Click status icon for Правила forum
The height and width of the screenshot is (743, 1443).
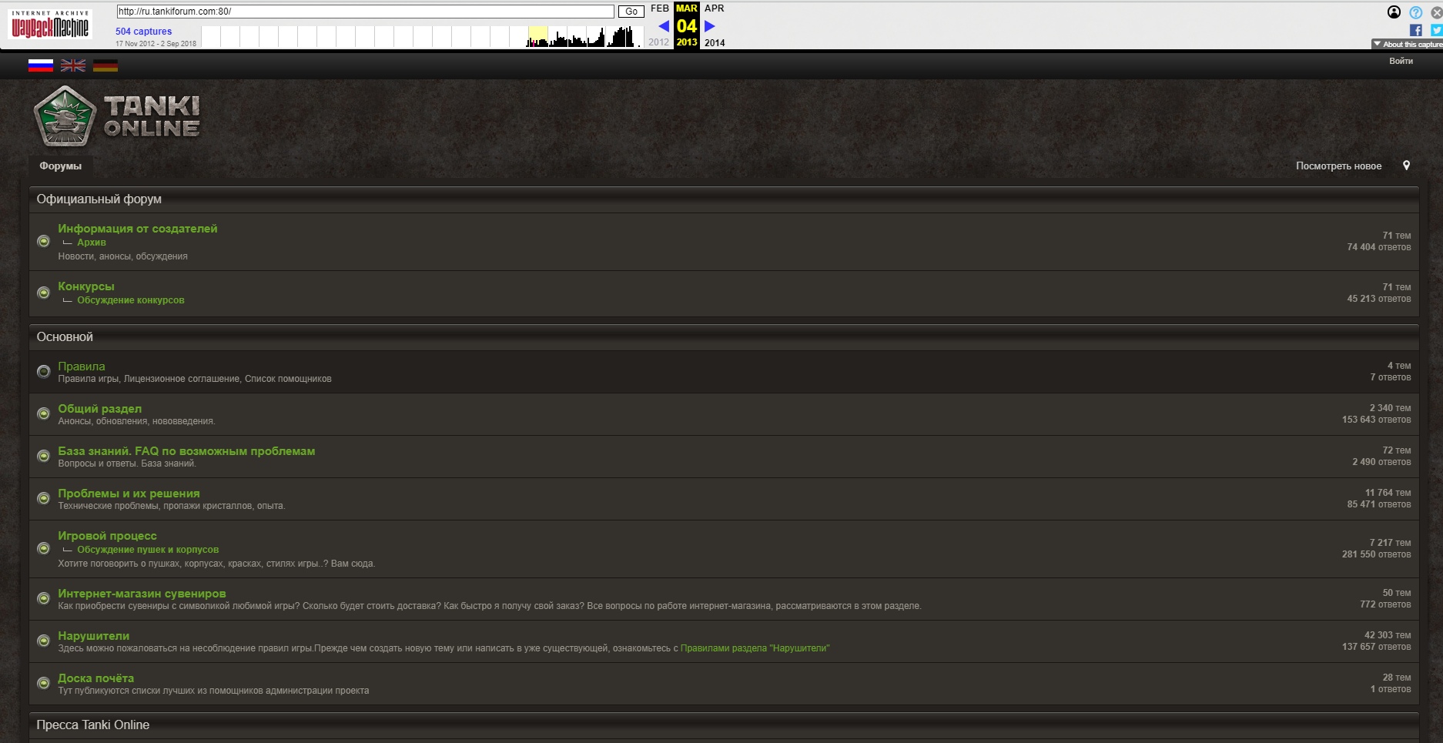point(44,372)
